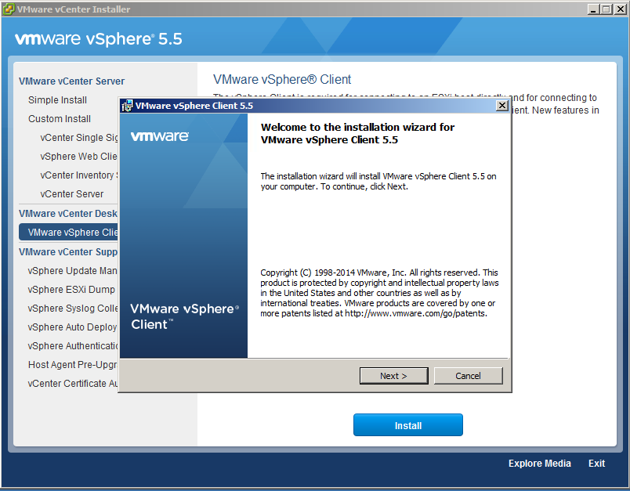Viewport: 630px width, 491px height.
Task: Select vSphere Auto Deploy item
Action: [72, 327]
